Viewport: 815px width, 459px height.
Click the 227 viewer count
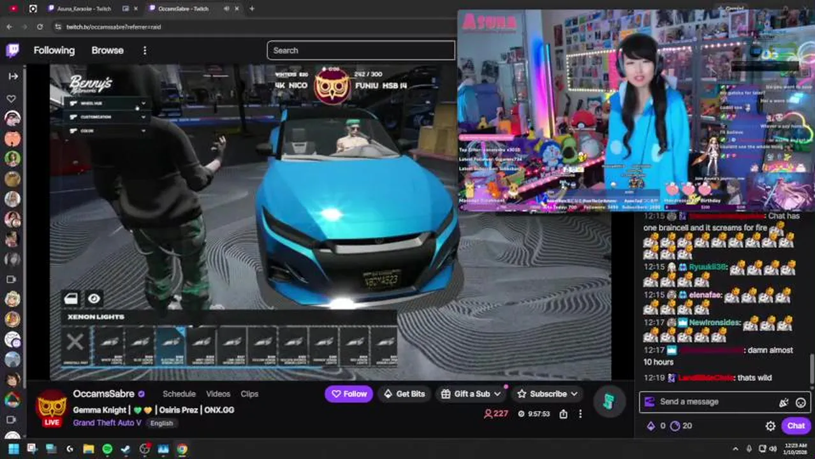(496, 414)
